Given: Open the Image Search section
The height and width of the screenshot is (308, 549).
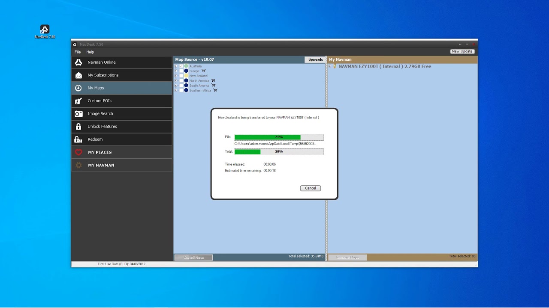Looking at the screenshot, I should (x=122, y=114).
